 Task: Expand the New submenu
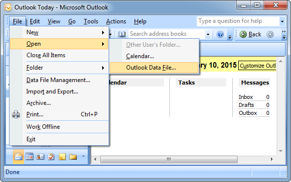point(59,32)
